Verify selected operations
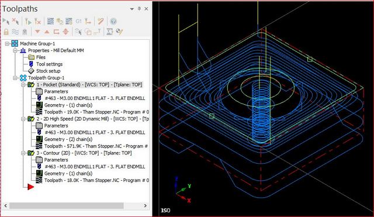 tap(60, 21)
